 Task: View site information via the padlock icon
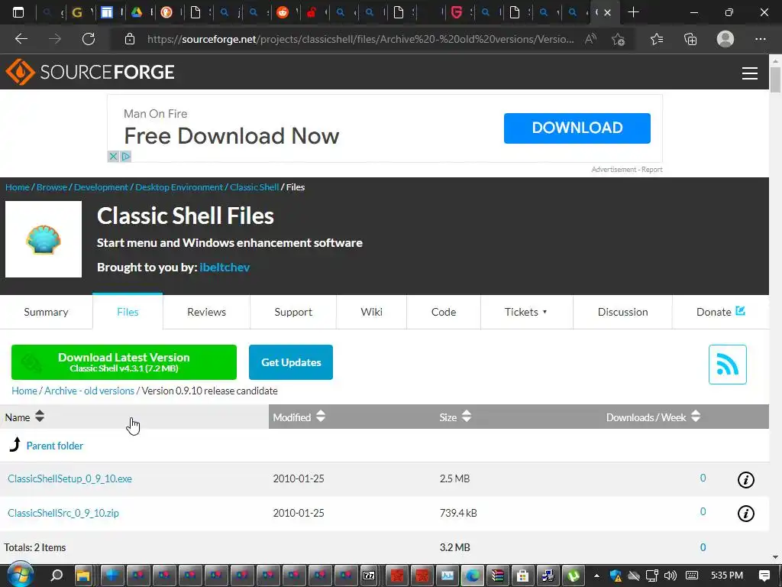[x=130, y=39]
